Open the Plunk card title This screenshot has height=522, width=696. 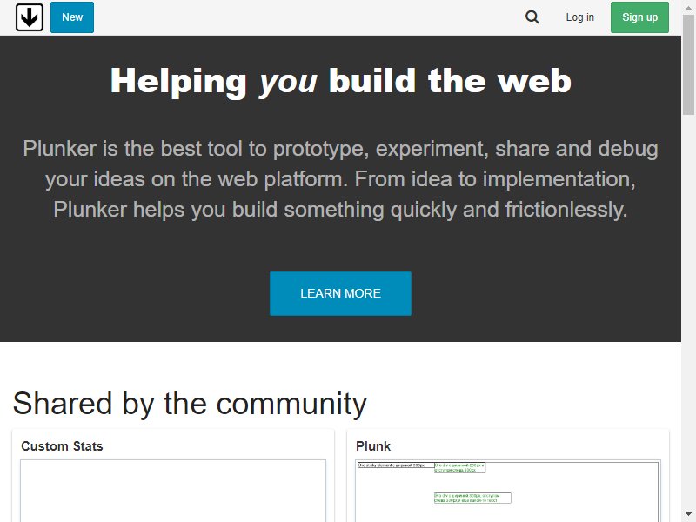coord(373,446)
